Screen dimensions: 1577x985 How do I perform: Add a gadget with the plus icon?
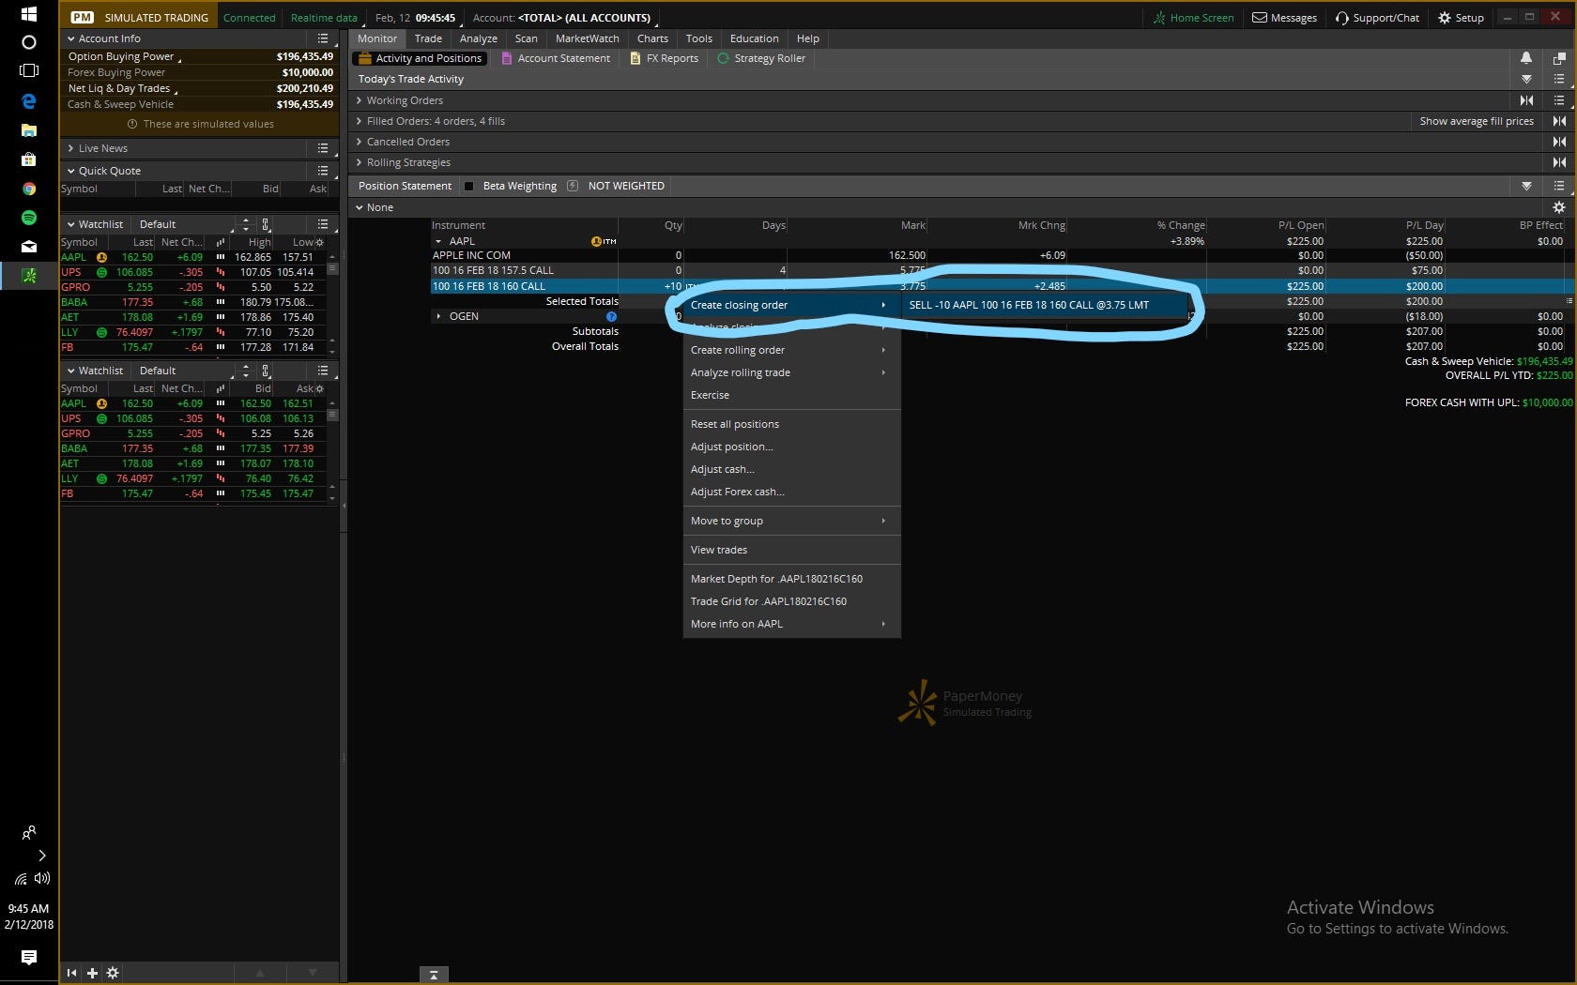tap(92, 973)
